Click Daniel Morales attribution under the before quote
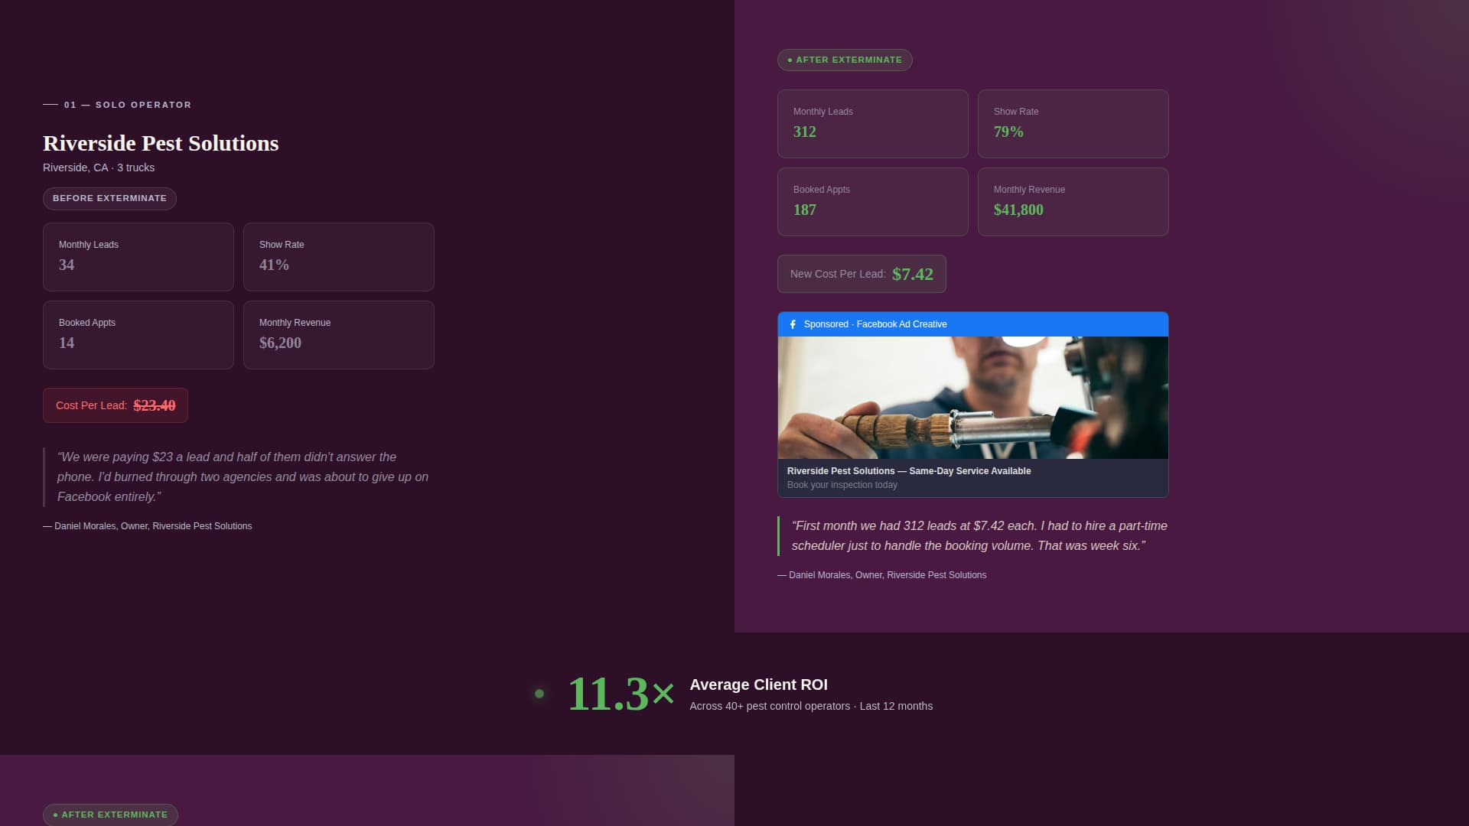Image resolution: width=1469 pixels, height=826 pixels. pos(148,526)
